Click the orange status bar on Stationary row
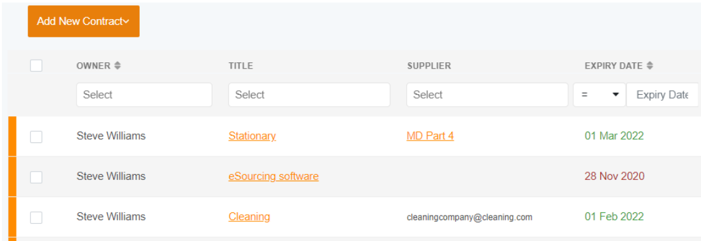The height and width of the screenshot is (241, 701). click(12, 136)
